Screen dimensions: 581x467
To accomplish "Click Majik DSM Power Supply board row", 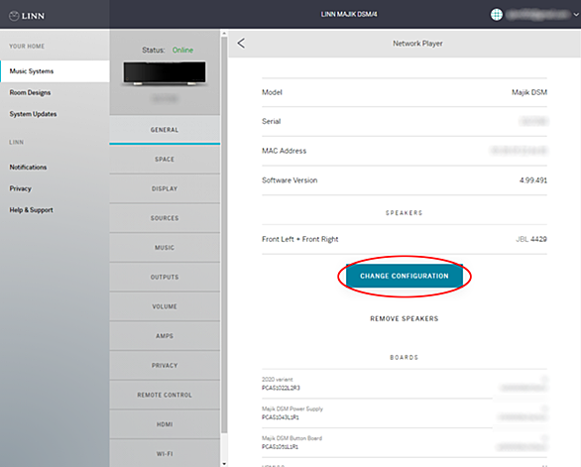I will click(x=405, y=413).
